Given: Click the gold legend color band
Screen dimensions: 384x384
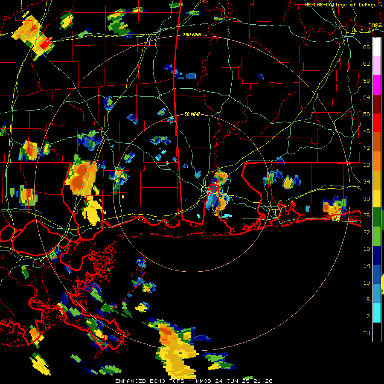Looking at the screenshot, I should pyautogui.click(x=377, y=180).
